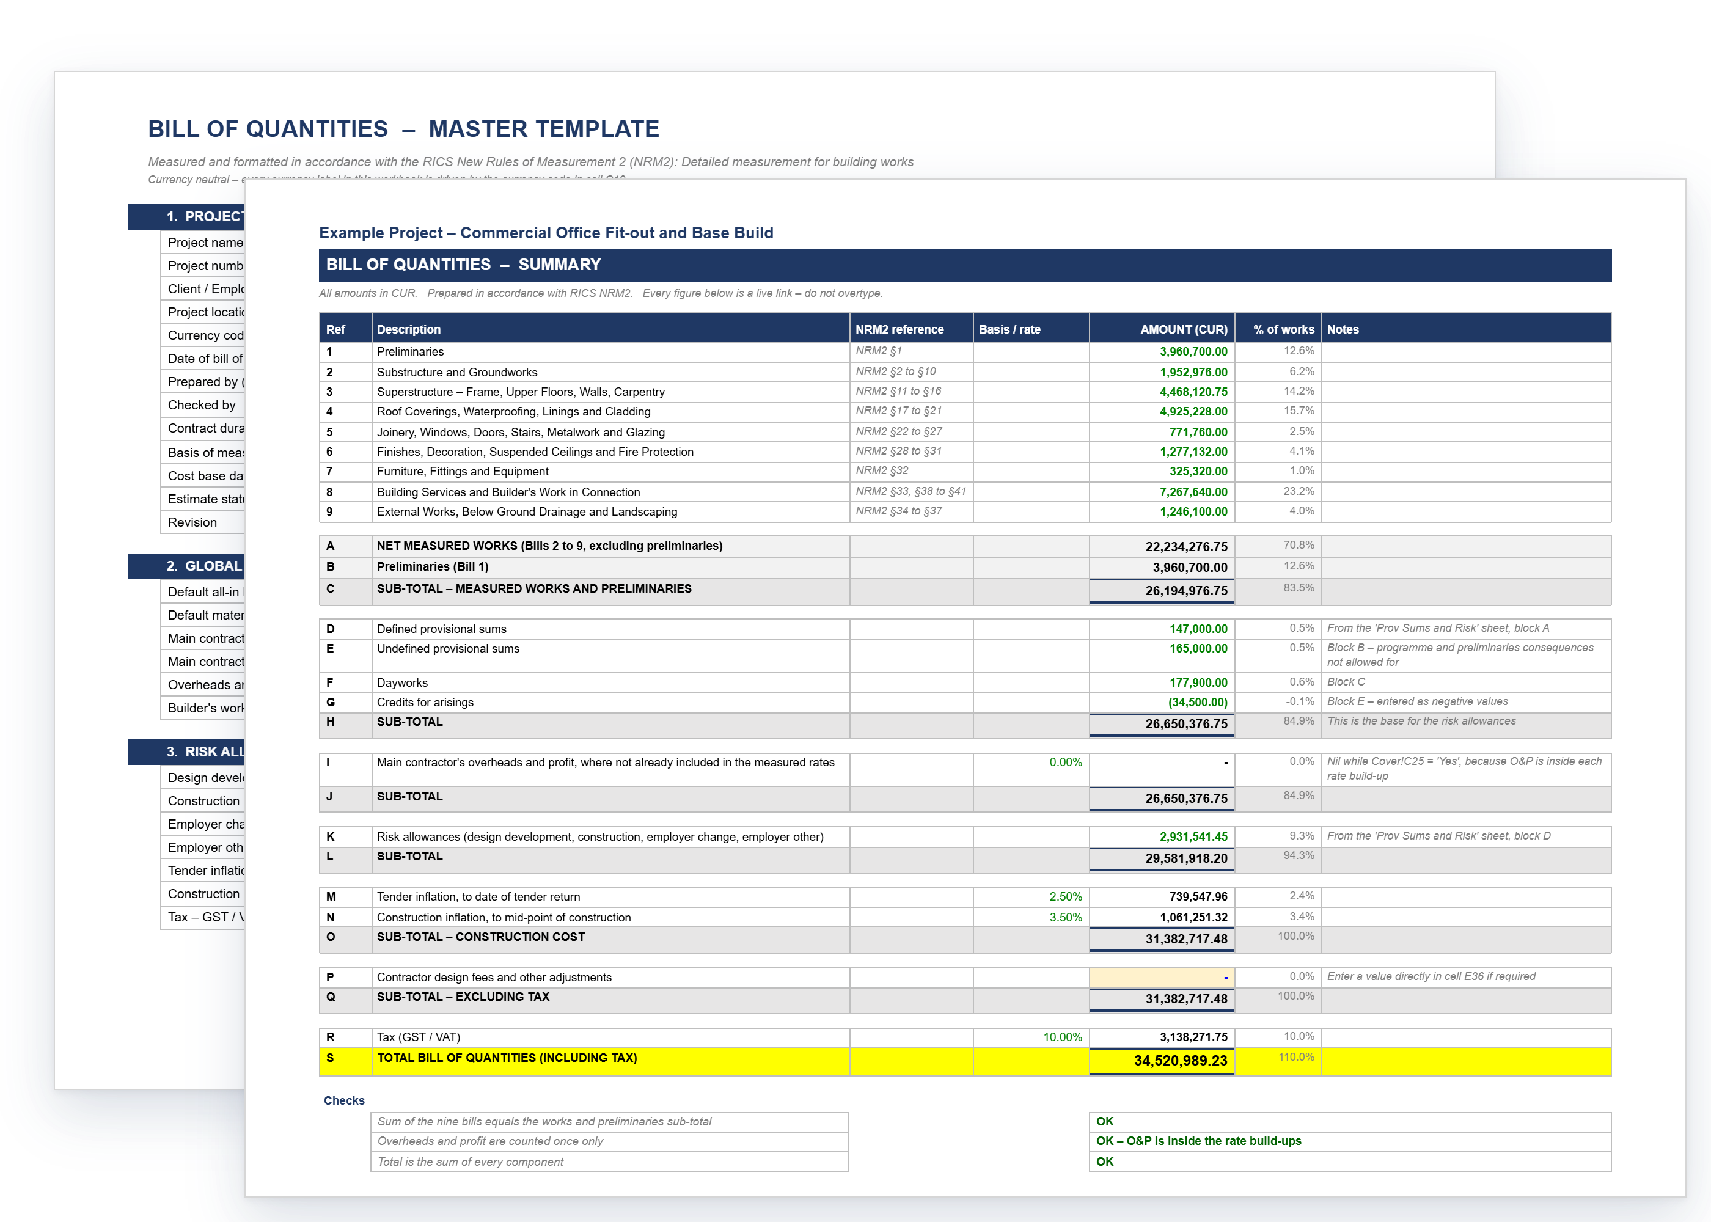The image size is (1711, 1222).
Task: Click the Preliminaries amount 3,960,700.00 in row 1
Action: click(1161, 351)
